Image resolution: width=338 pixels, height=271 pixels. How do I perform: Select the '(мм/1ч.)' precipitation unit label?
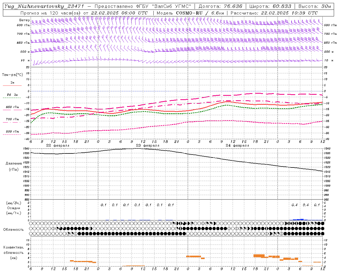tap(14, 213)
